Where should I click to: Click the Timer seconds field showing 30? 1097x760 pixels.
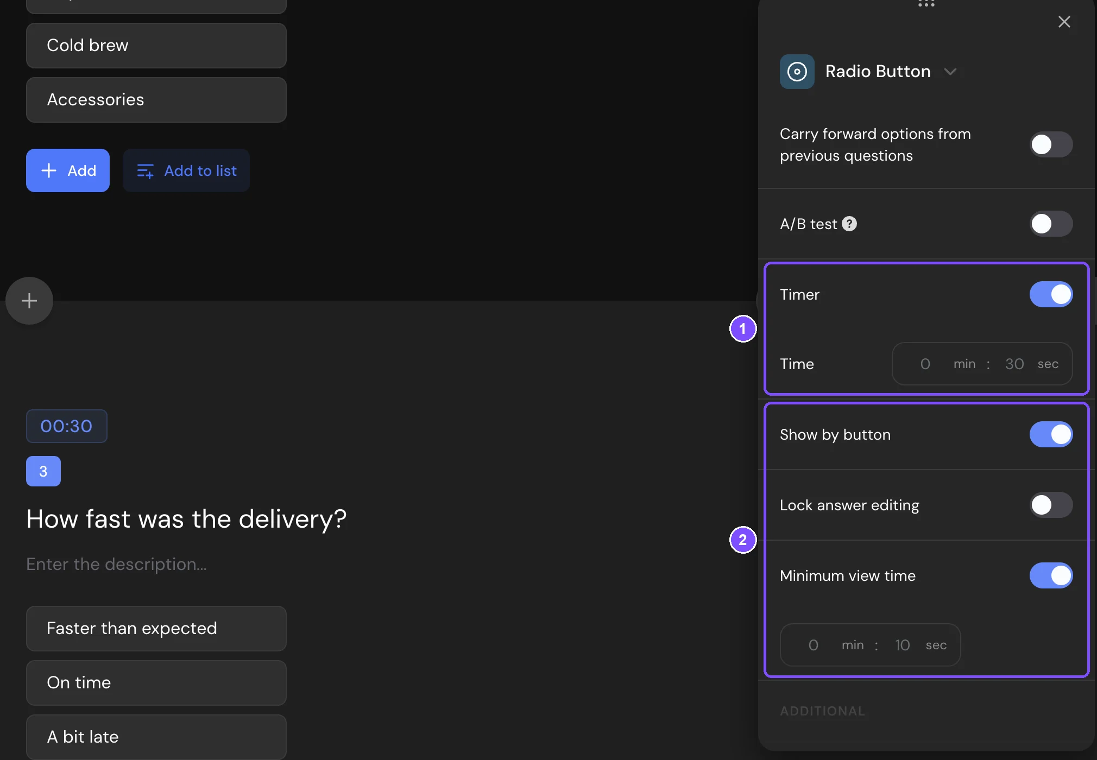[x=1014, y=364]
